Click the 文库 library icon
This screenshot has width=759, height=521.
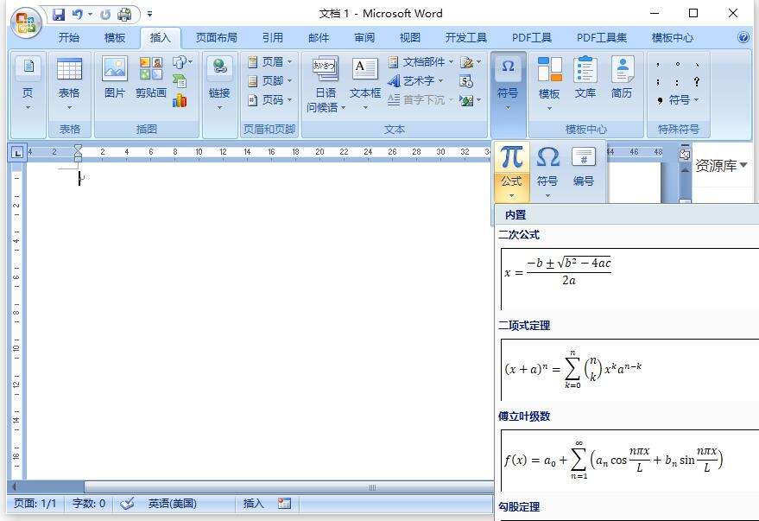point(585,78)
